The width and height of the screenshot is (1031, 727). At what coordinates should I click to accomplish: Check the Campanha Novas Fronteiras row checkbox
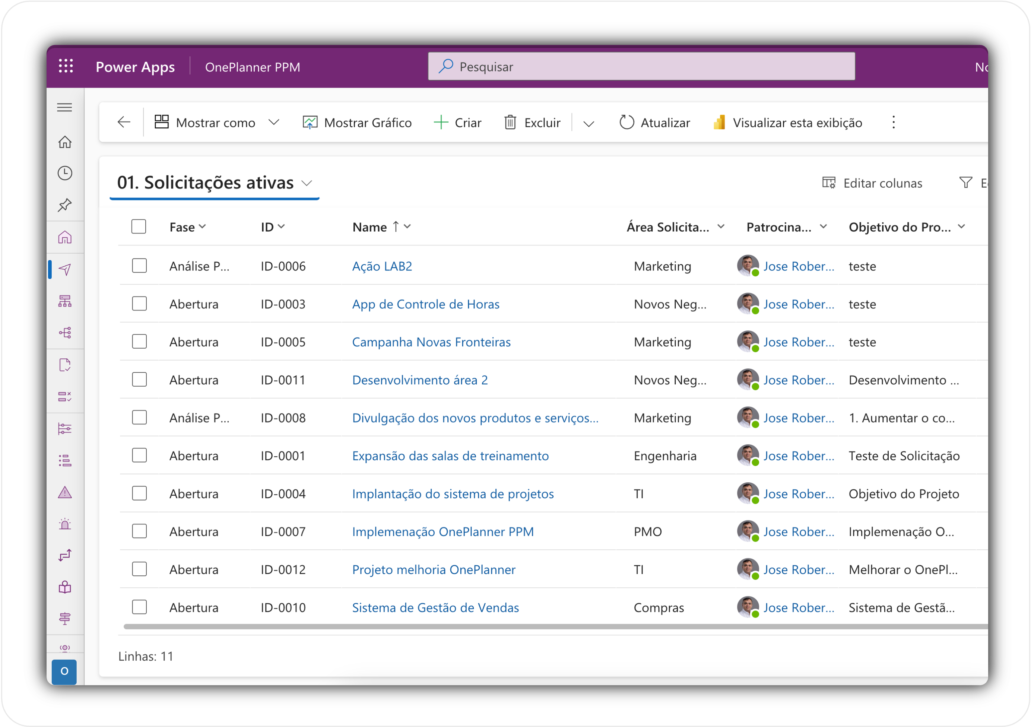(139, 342)
